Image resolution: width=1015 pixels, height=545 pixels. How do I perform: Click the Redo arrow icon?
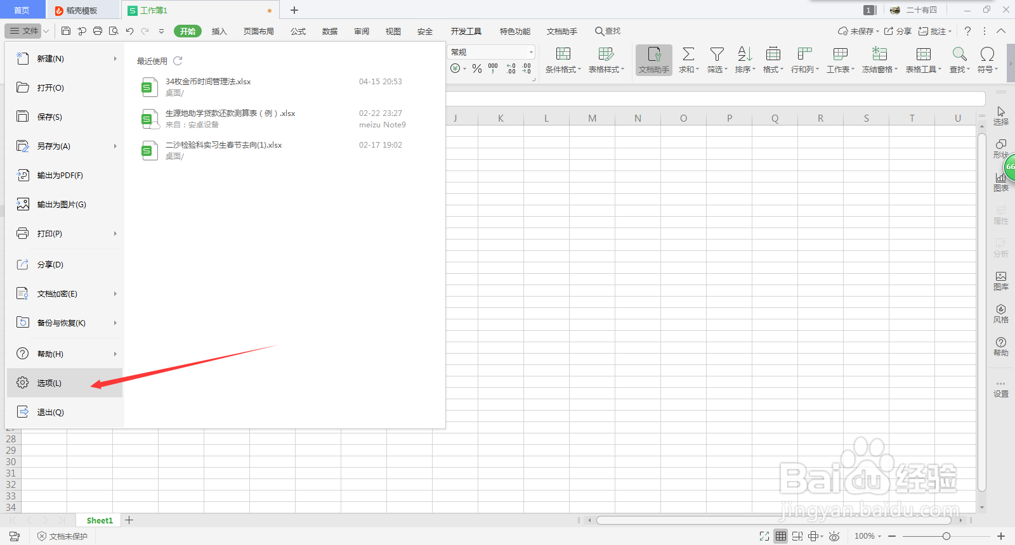145,31
